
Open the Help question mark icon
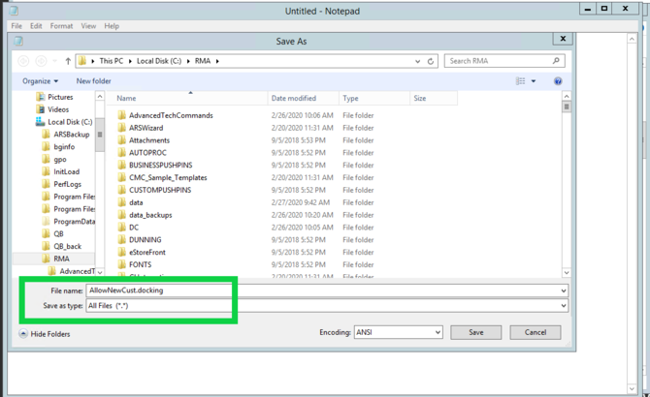pos(558,81)
